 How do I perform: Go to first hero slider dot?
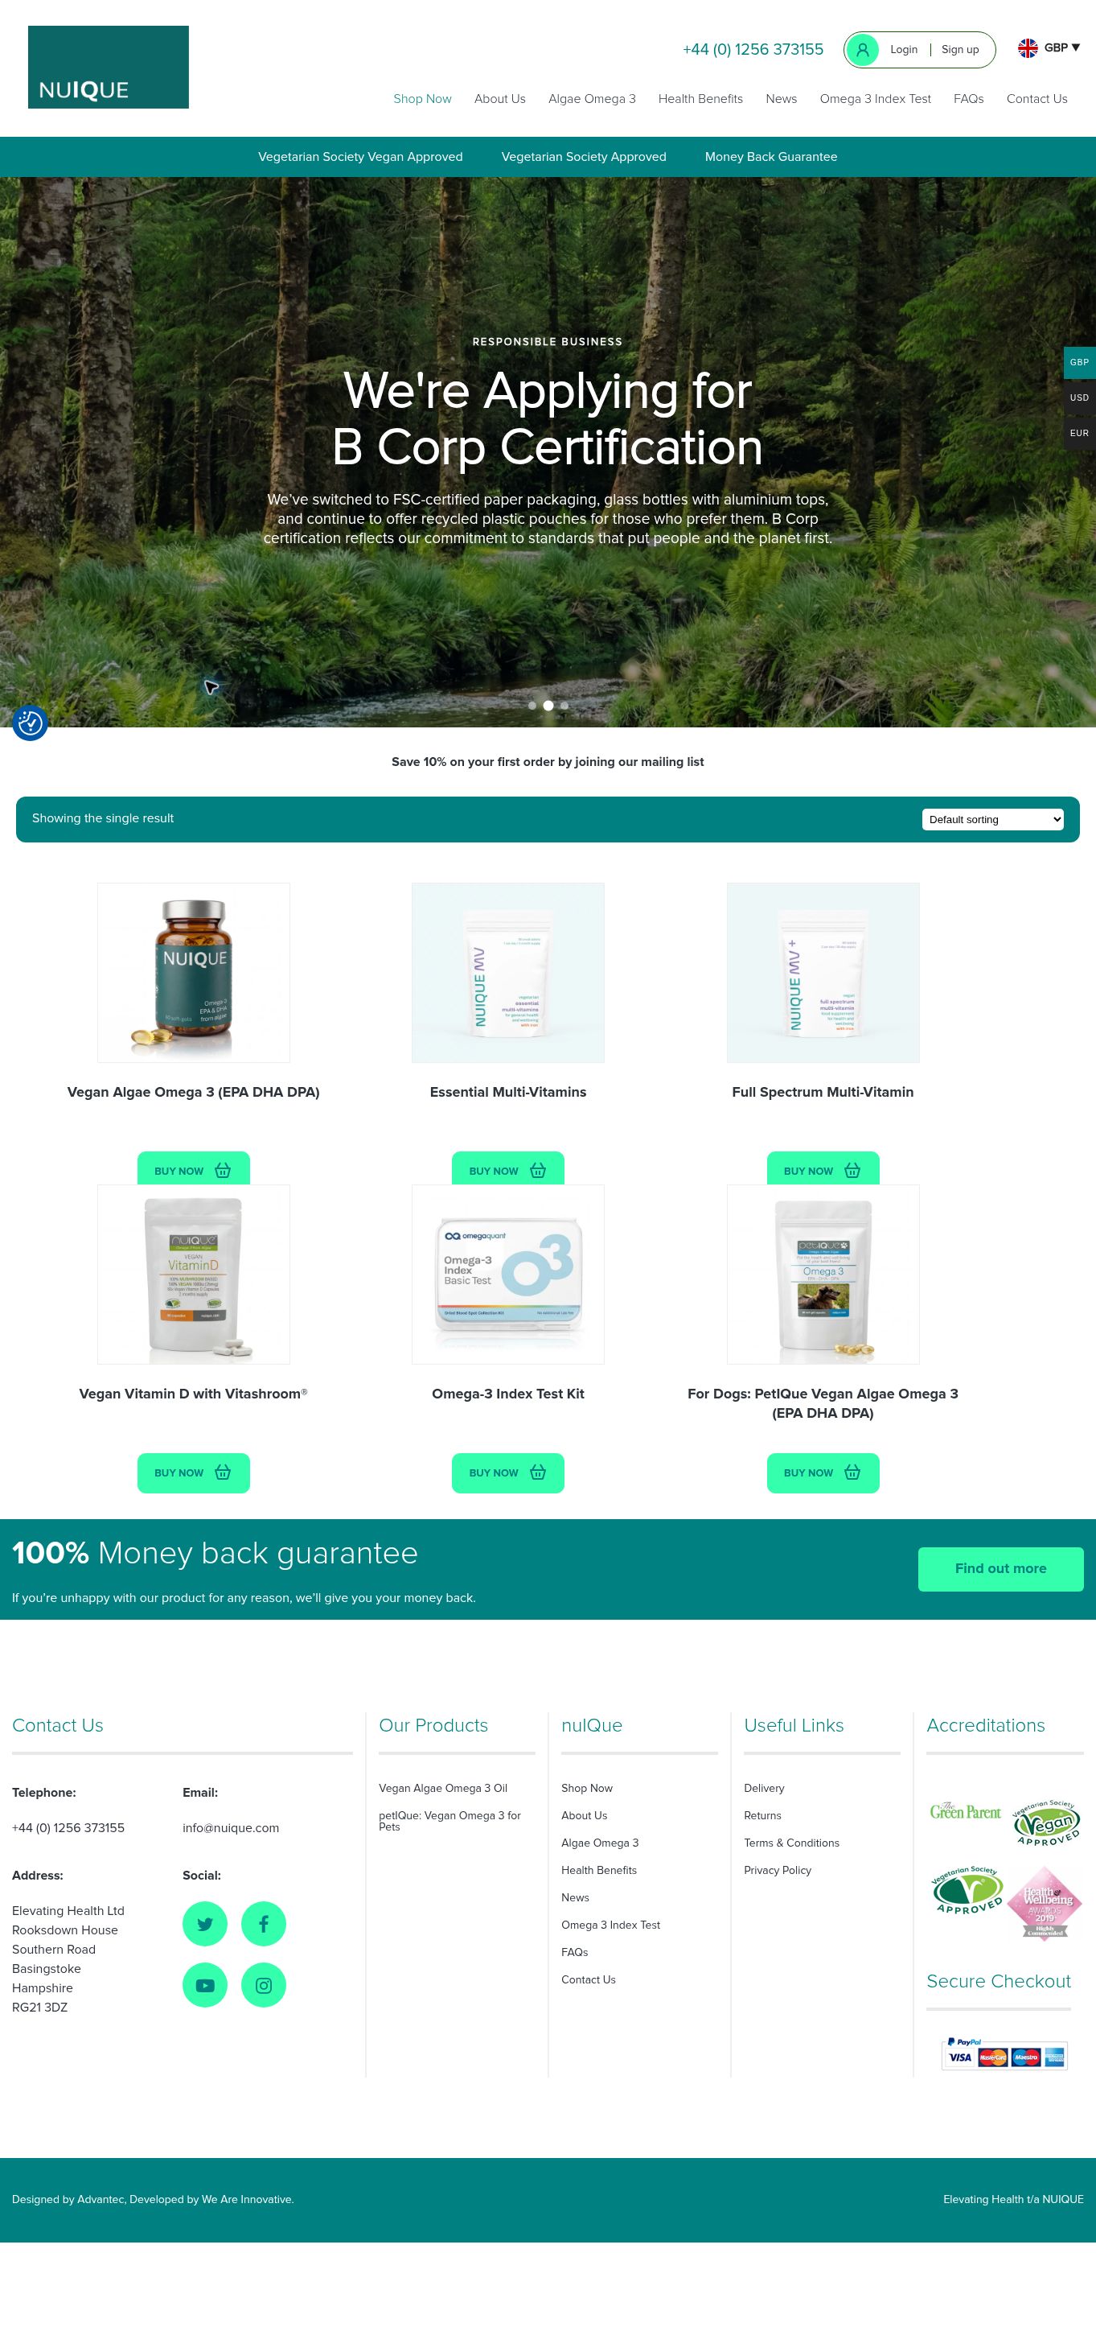coord(532,706)
